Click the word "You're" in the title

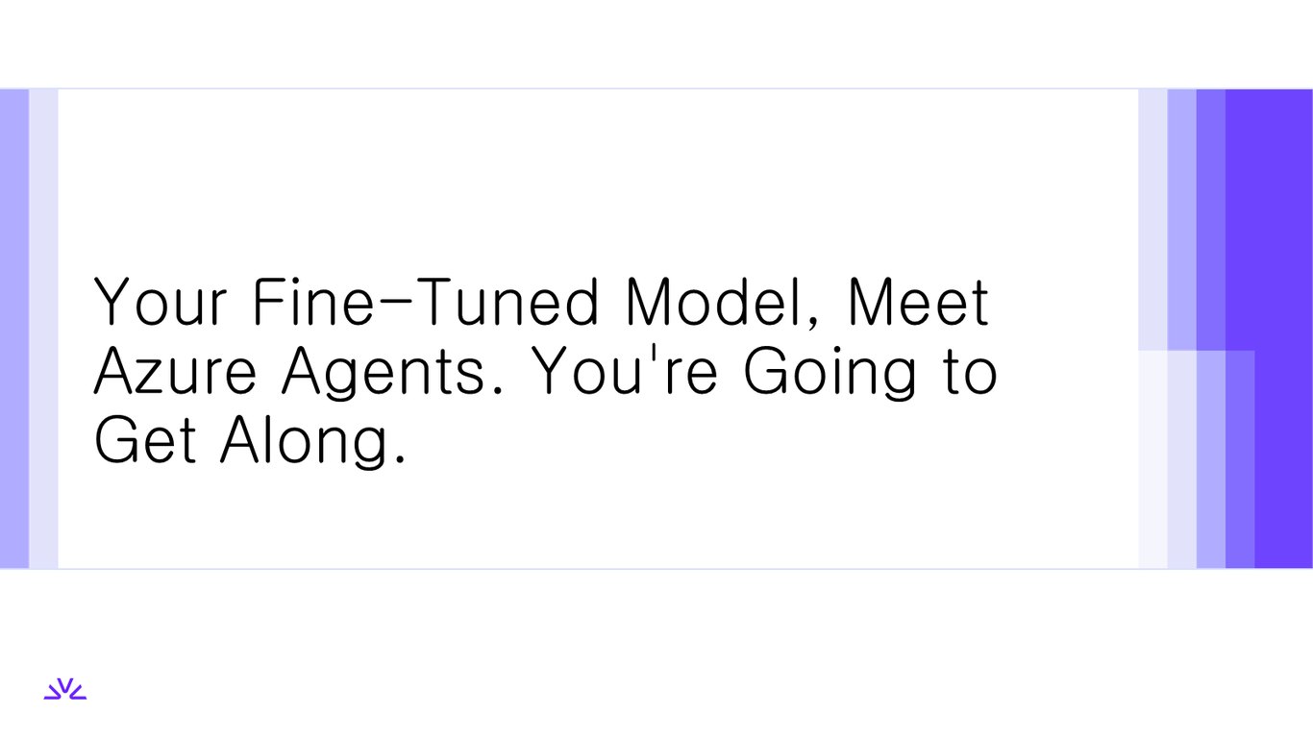tap(625, 372)
